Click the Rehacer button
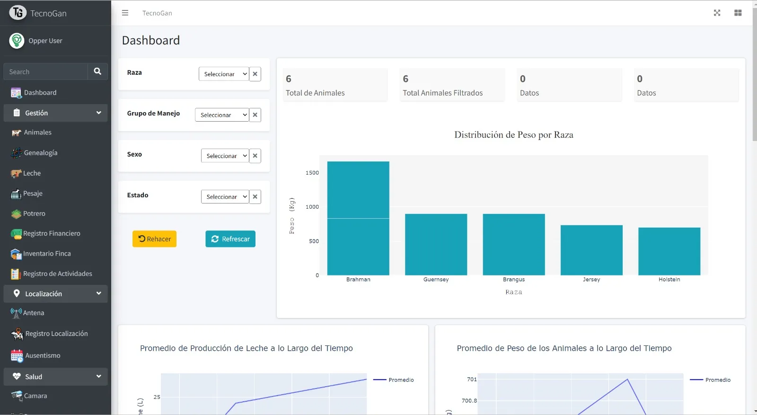This screenshot has height=415, width=757. (154, 239)
